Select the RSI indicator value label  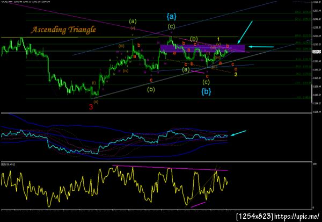[x=8, y=164]
